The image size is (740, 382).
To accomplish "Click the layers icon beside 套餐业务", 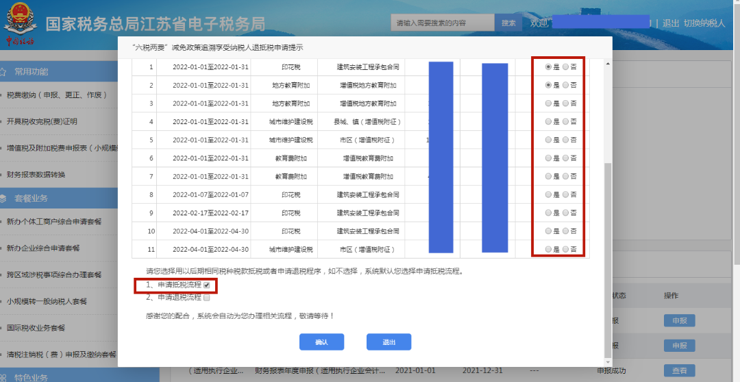I will point(4,198).
